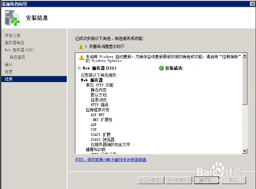Click the 上一步 button
Screen dimensions: 256x189
pos(151,180)
